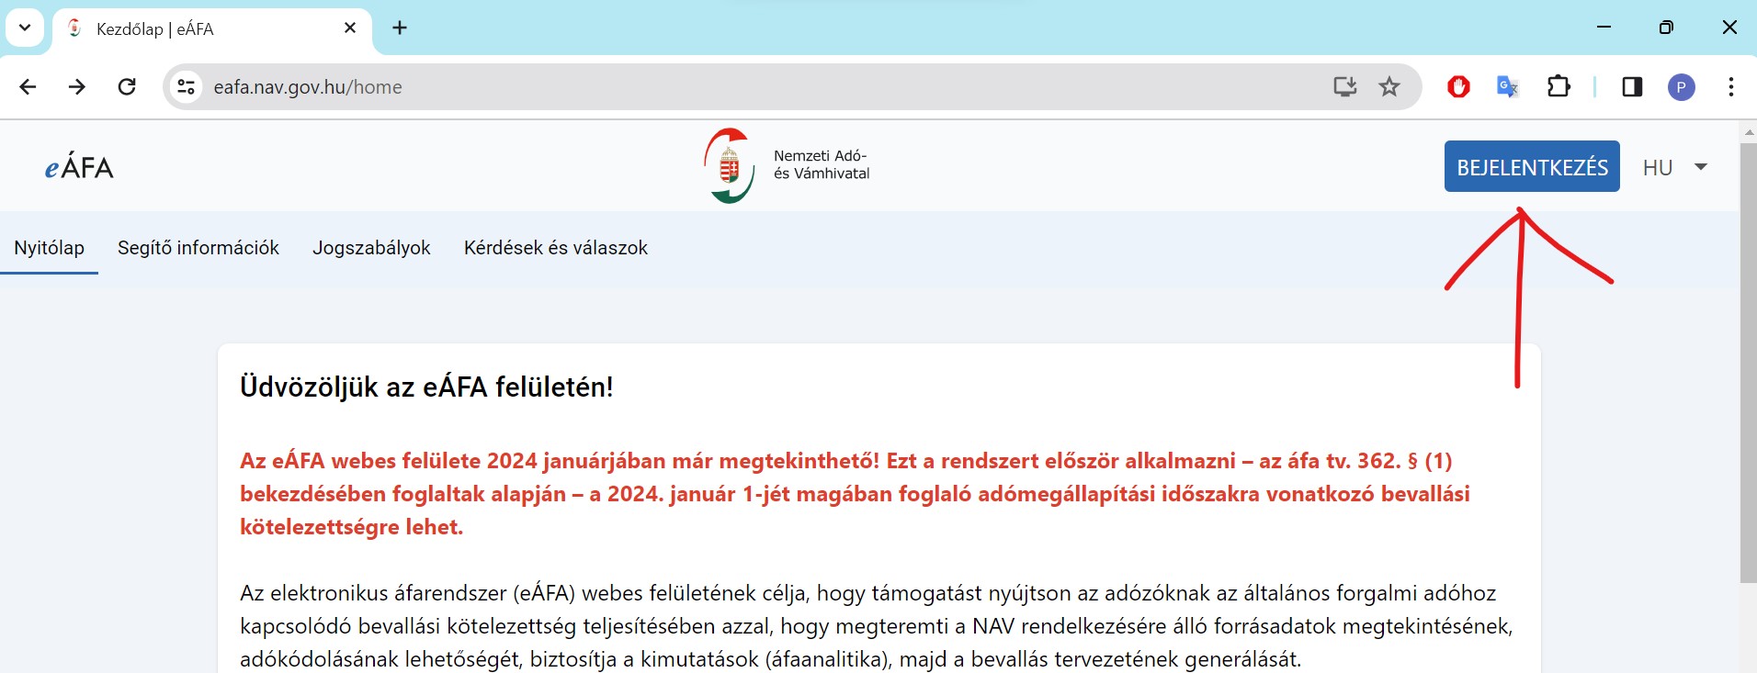Close the Kezdőlap | eÁFA tab
1757x673 pixels.
(x=350, y=28)
